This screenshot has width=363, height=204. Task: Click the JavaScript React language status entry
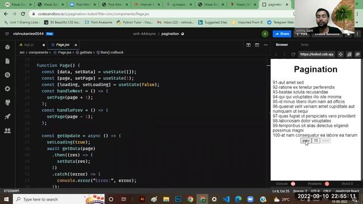pos(347,191)
